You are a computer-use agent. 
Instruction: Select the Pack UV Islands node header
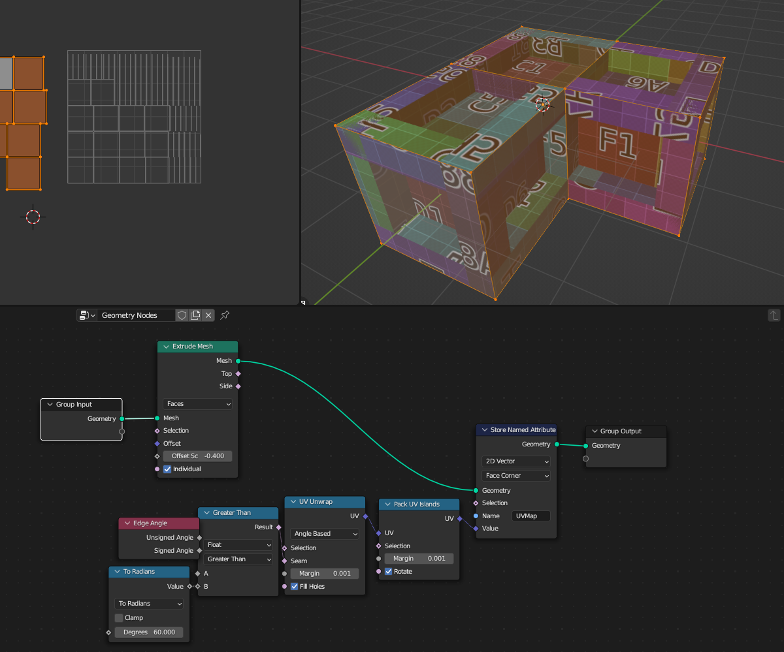tap(419, 505)
